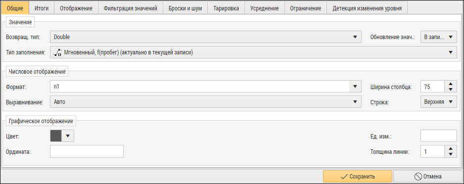Viewport: 464px width, 184px height.
Task: Open the Выравнивание Авто dropdown
Action: (x=206, y=102)
